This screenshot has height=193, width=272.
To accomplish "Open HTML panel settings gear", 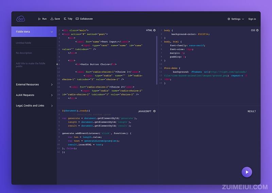I will 154,31.
